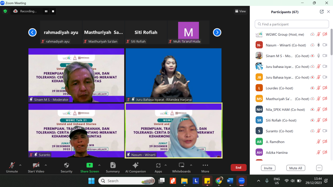The width and height of the screenshot is (333, 187).
Task: Expand video options arrow beside Start Video
Action: click(x=46, y=165)
